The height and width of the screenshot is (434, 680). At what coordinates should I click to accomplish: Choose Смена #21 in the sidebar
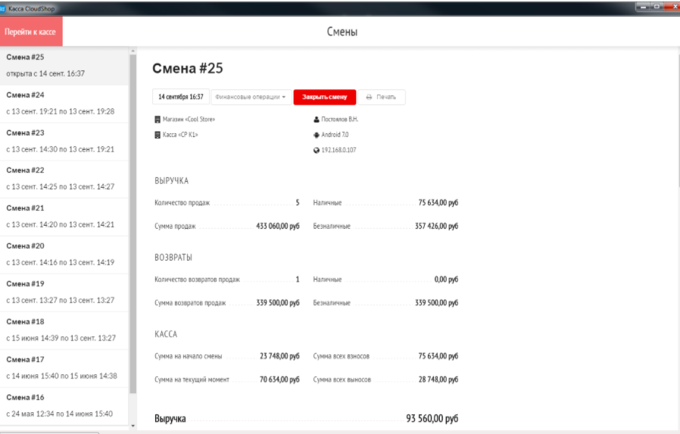64,217
